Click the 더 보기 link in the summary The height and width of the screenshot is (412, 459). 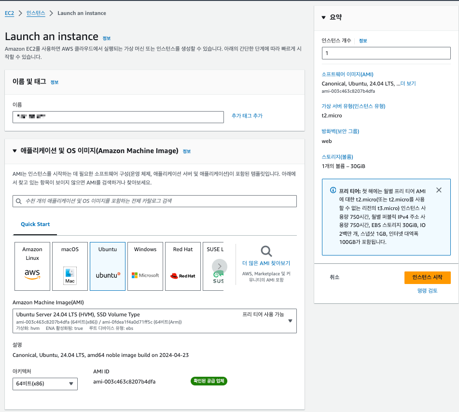point(408,84)
